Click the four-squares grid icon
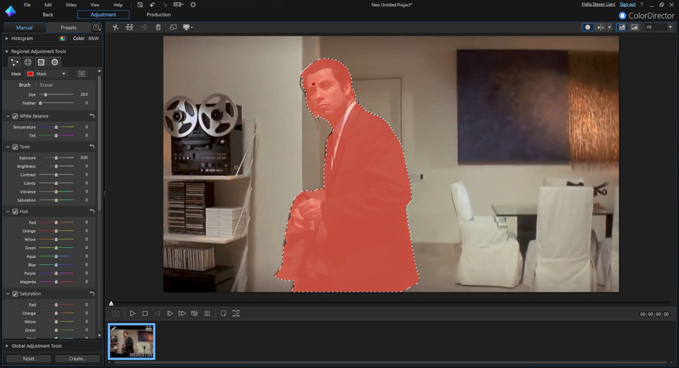 coord(207,313)
